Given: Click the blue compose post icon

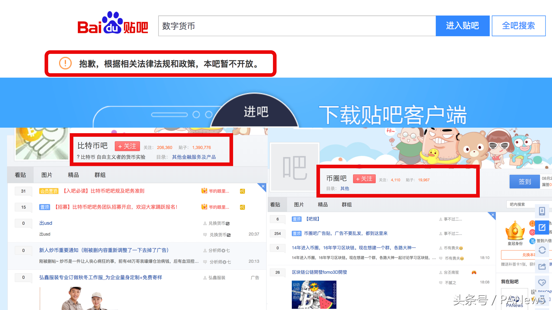Looking at the screenshot, I should tap(542, 227).
